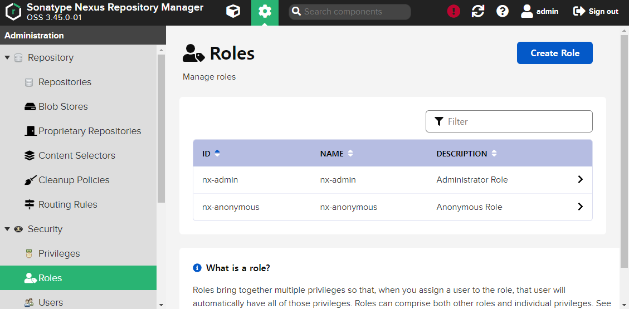Click the Routing Rules signpost icon
This screenshot has width=629, height=309.
tap(30, 205)
